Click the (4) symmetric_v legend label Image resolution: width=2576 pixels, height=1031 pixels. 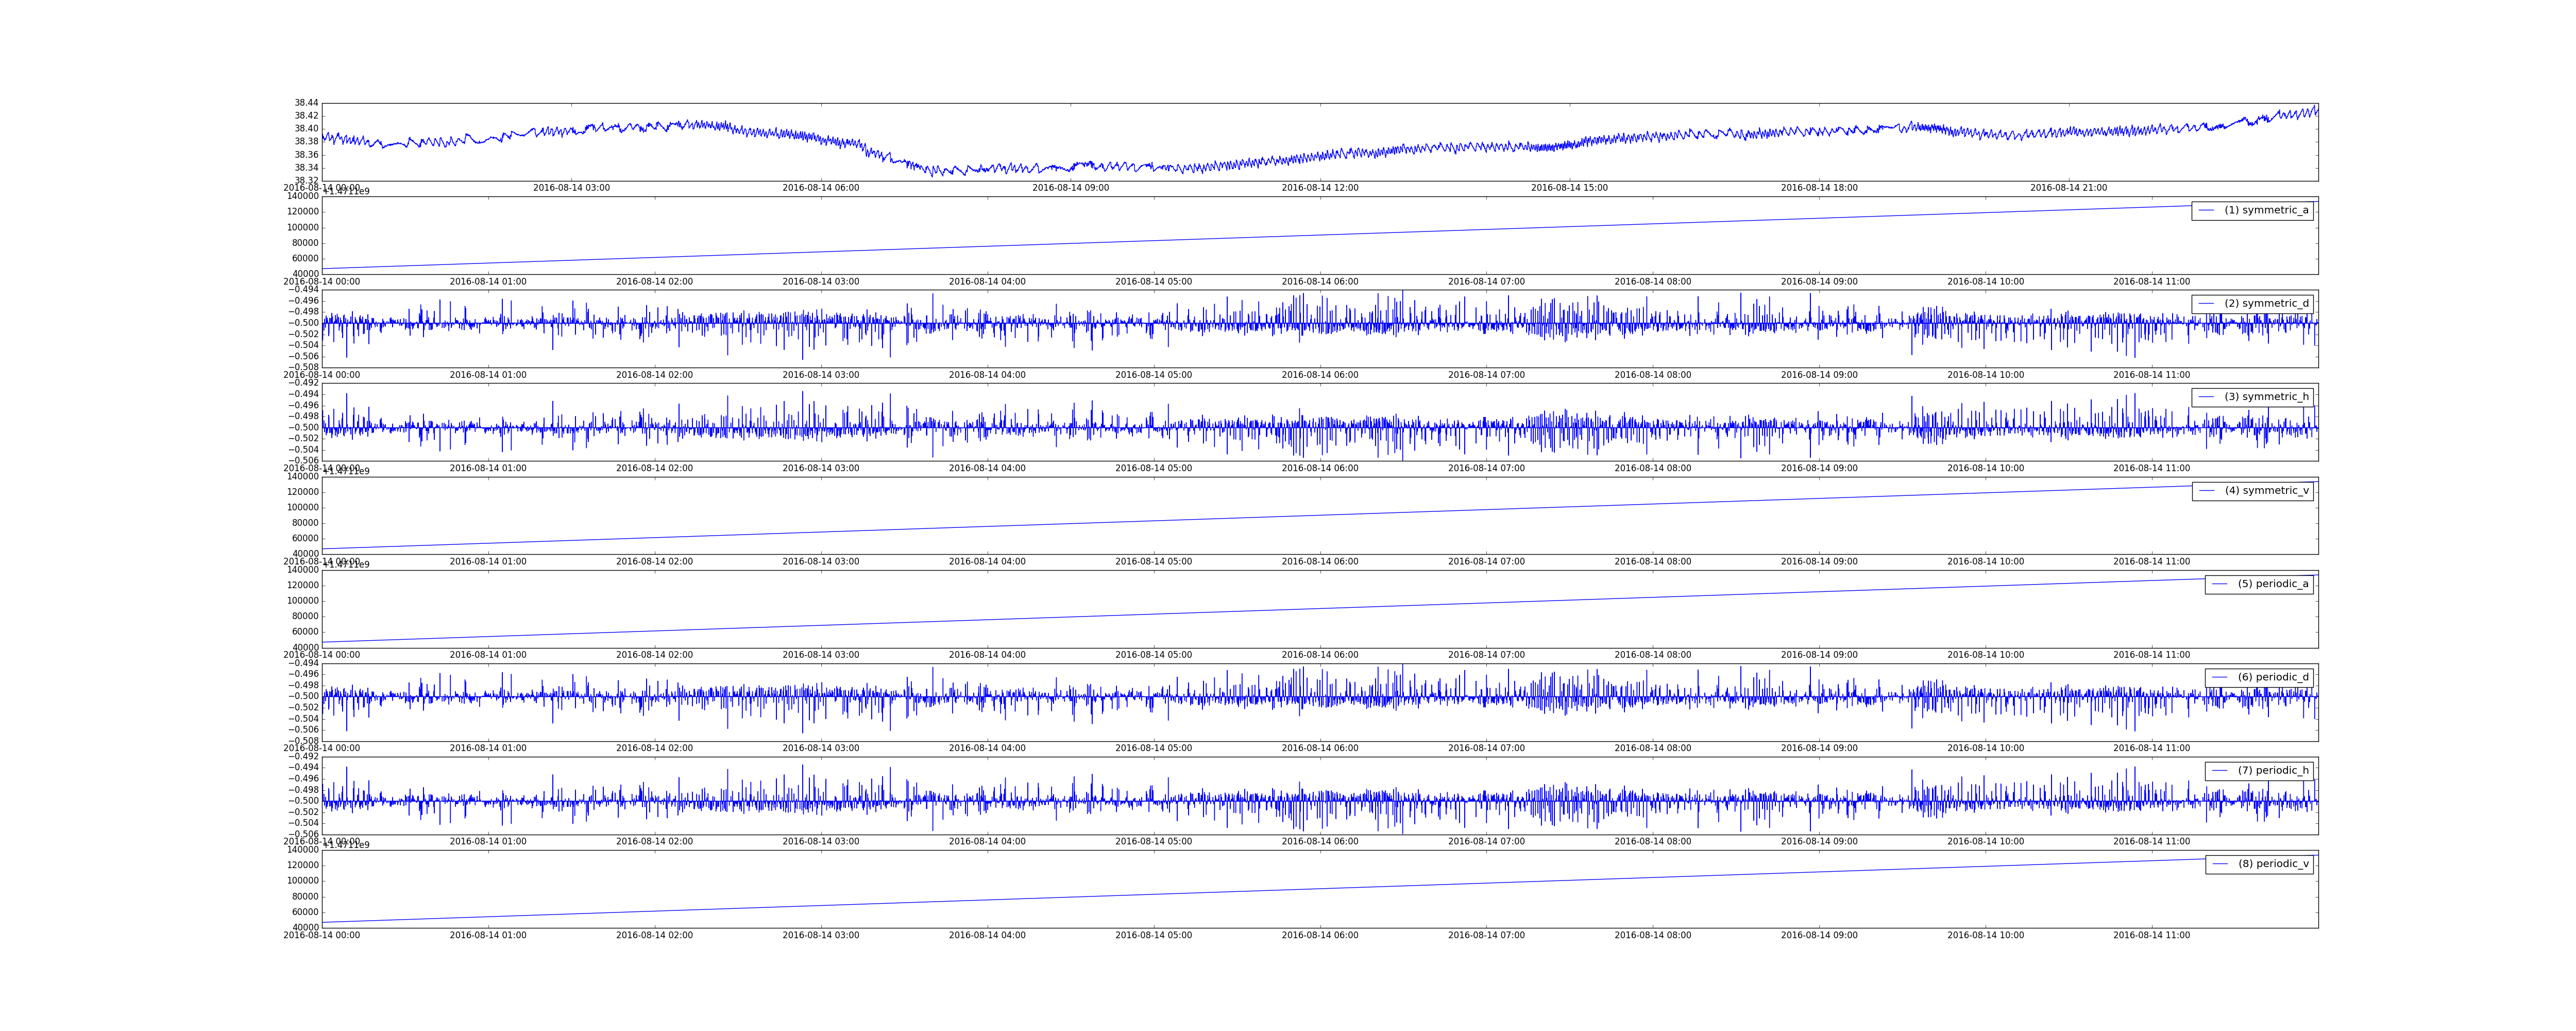coord(2266,490)
